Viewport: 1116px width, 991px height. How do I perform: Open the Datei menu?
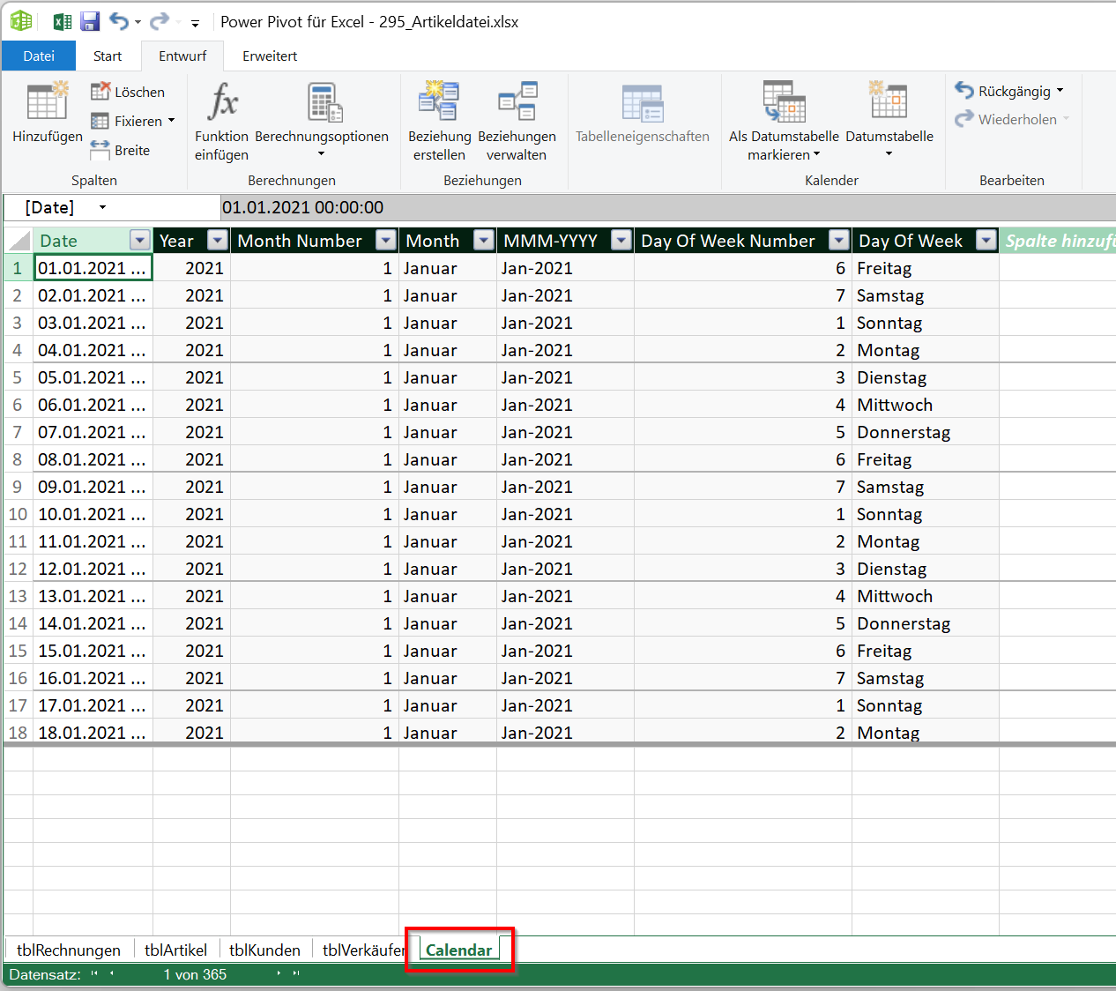point(39,56)
